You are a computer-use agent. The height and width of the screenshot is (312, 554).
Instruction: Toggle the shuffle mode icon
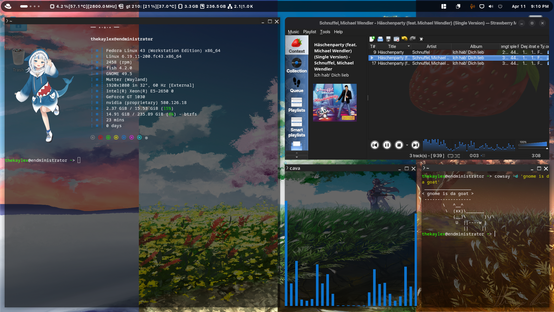(x=457, y=156)
